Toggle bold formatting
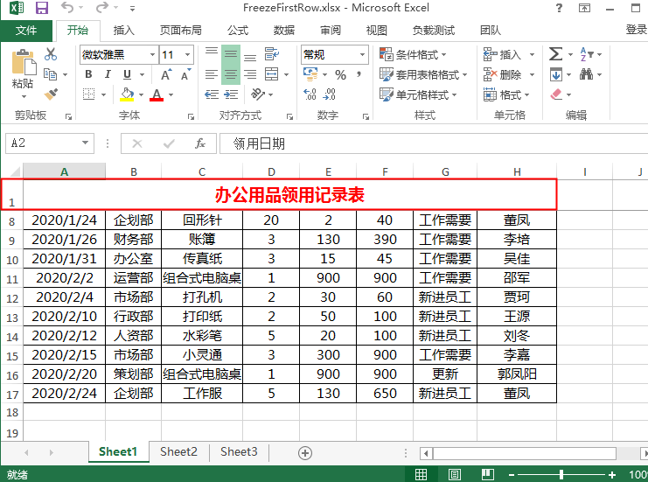Screen dimensions: 648x482 pos(88,74)
